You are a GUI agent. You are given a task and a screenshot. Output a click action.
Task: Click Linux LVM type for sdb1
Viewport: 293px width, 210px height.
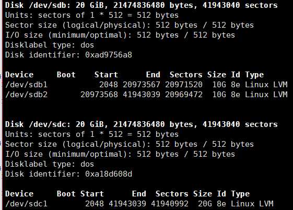(x=266, y=85)
